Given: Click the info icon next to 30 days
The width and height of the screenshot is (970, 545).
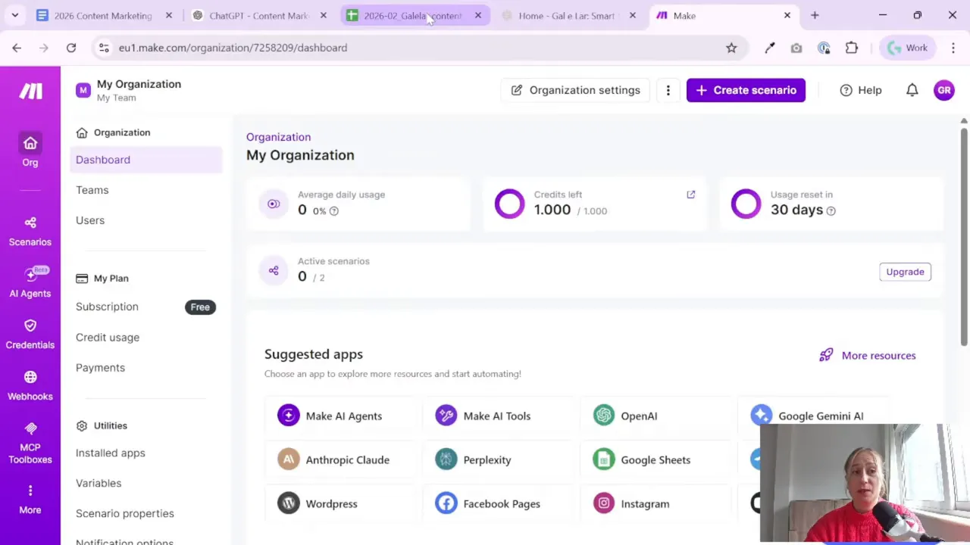Looking at the screenshot, I should [x=831, y=211].
